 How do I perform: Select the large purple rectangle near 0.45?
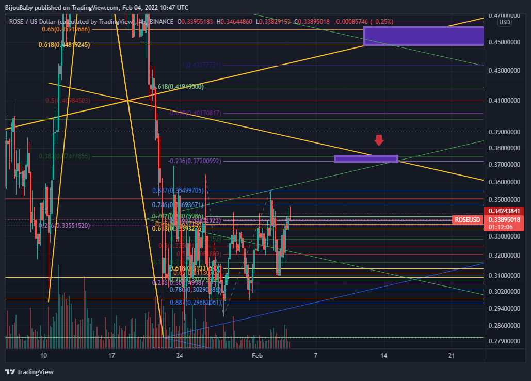pyautogui.click(x=423, y=36)
